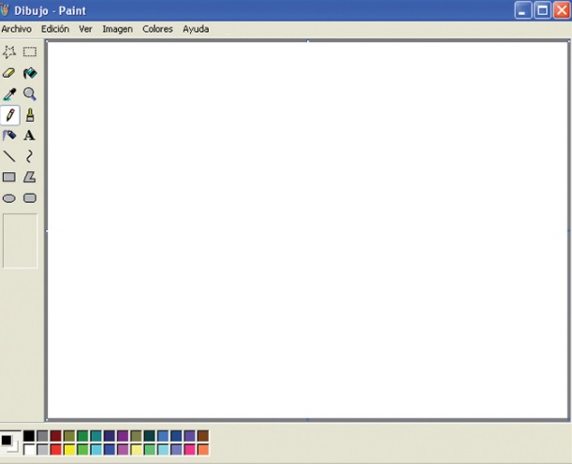Screen dimensions: 572x464
Task: Activate the Pick Color eyedropper tool
Action: [x=9, y=94]
